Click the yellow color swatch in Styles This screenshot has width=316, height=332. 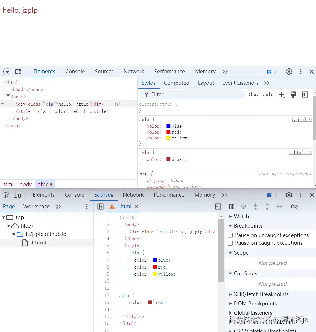[168, 138]
